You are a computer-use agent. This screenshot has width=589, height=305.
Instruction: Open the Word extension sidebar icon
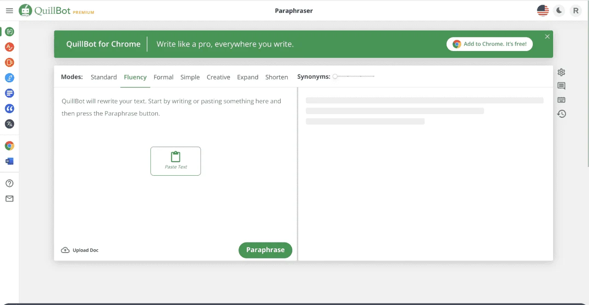9,161
